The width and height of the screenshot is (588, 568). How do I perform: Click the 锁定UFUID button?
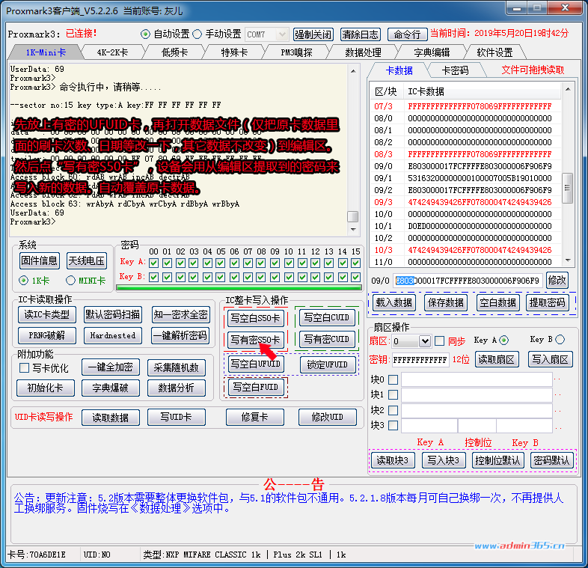click(x=328, y=364)
